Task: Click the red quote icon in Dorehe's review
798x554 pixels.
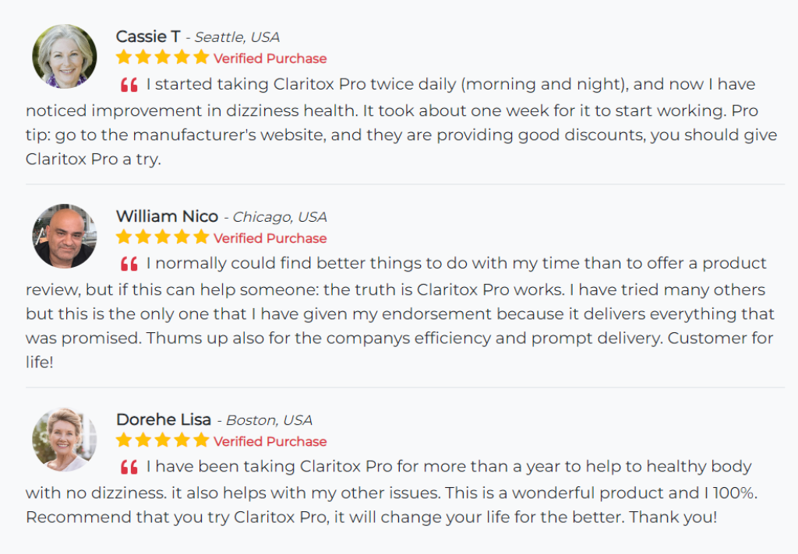Action: click(129, 468)
